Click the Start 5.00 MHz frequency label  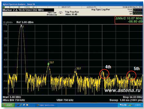coord(12,97)
